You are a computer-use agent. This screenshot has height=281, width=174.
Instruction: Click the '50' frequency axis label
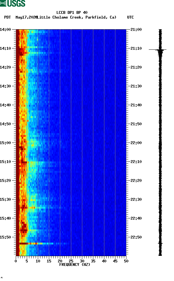[x=126, y=261]
